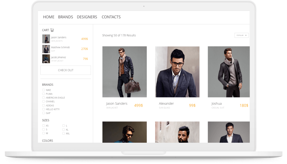Select size XS checkbox
Screen dimensions: 287x164
point(43,126)
